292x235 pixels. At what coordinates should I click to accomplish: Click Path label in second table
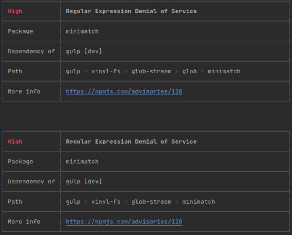15,202
